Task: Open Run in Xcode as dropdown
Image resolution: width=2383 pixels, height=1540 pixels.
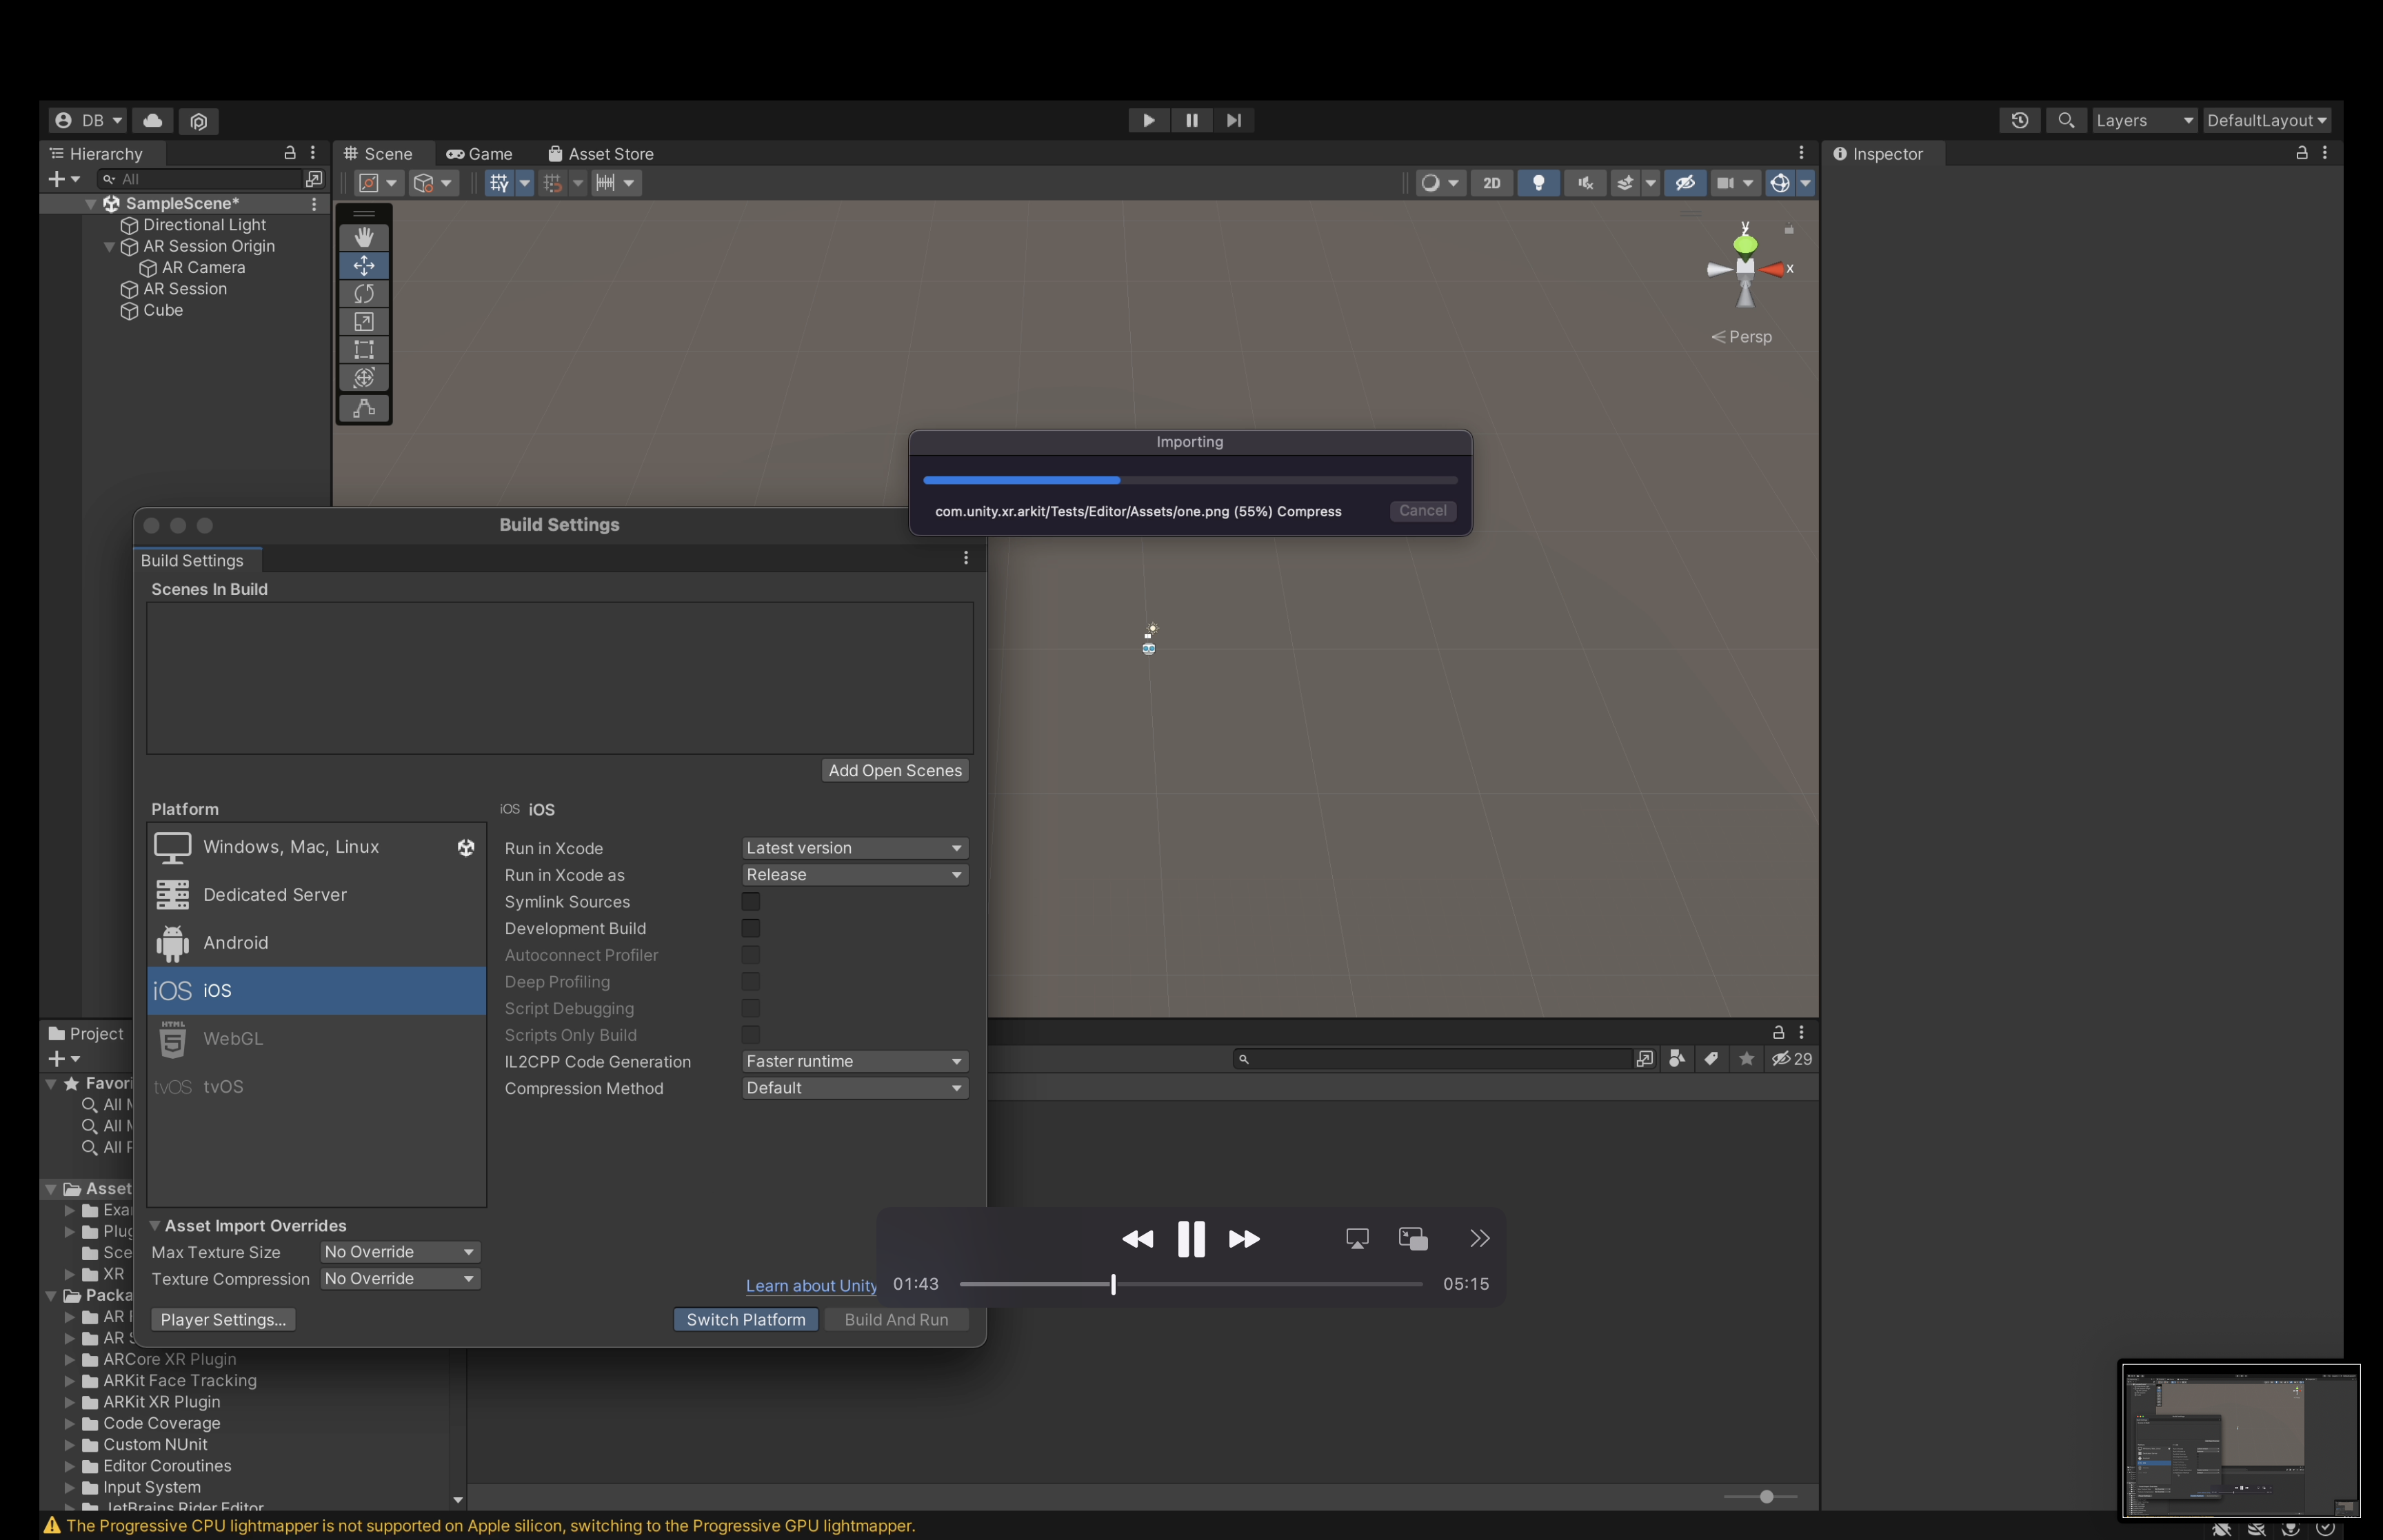Action: pyautogui.click(x=854, y=875)
